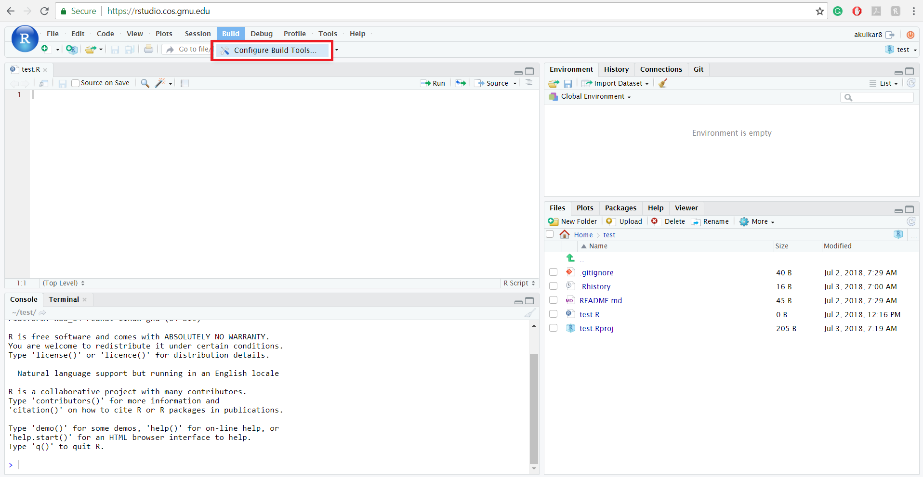Click the Upload button
Image resolution: width=923 pixels, height=477 pixels.
pyautogui.click(x=624, y=221)
